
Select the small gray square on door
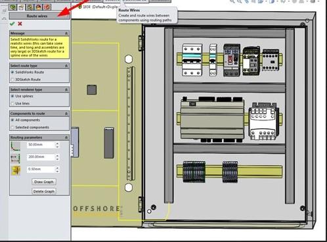pos(92,89)
